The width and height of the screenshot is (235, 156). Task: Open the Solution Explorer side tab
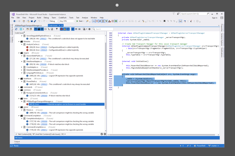(222, 40)
